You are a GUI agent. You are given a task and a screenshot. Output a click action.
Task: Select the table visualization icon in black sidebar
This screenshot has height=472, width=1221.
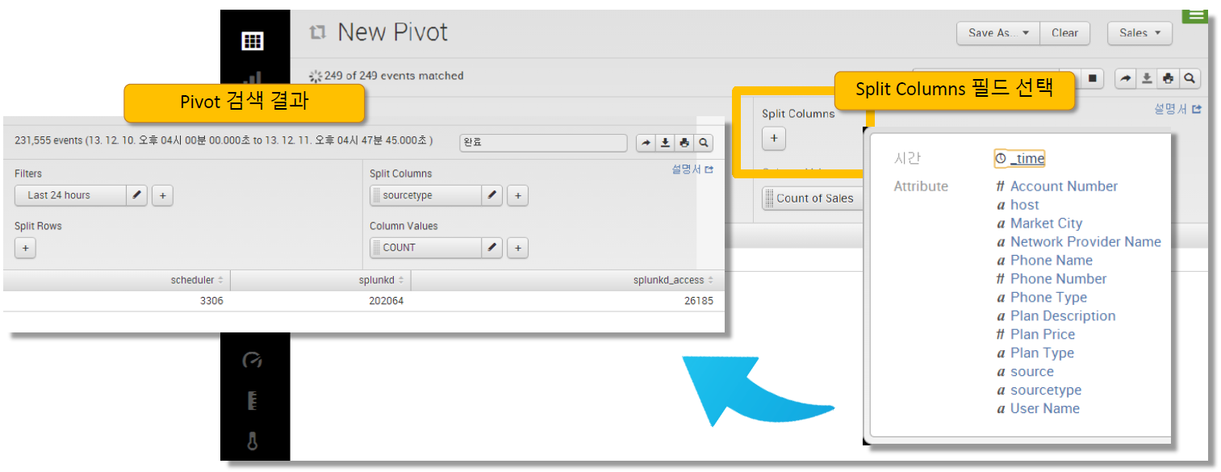click(x=254, y=40)
